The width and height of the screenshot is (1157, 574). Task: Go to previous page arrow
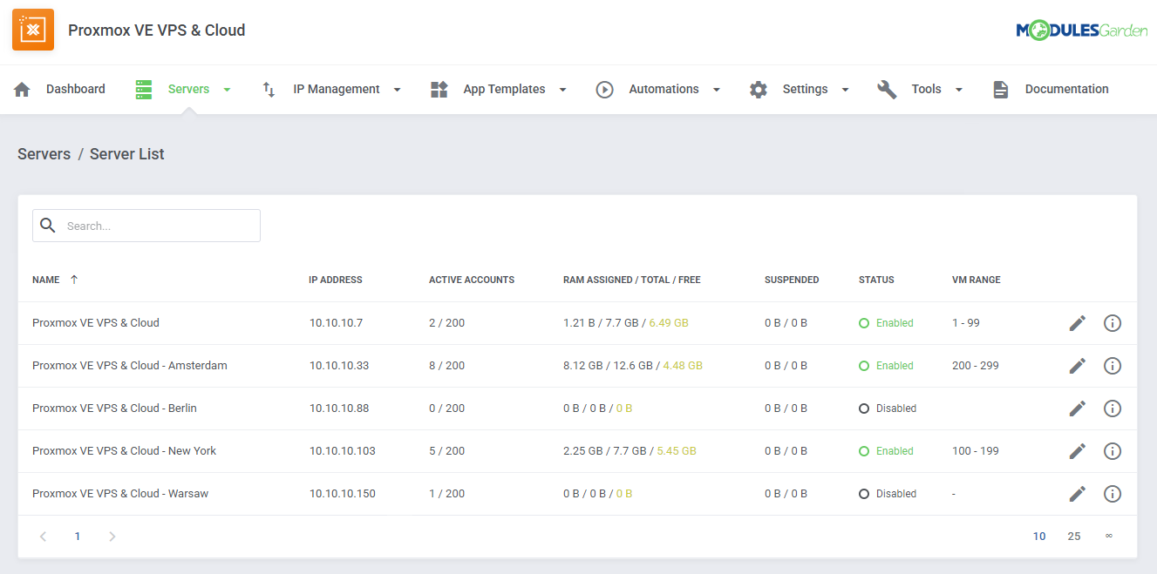[x=43, y=537]
